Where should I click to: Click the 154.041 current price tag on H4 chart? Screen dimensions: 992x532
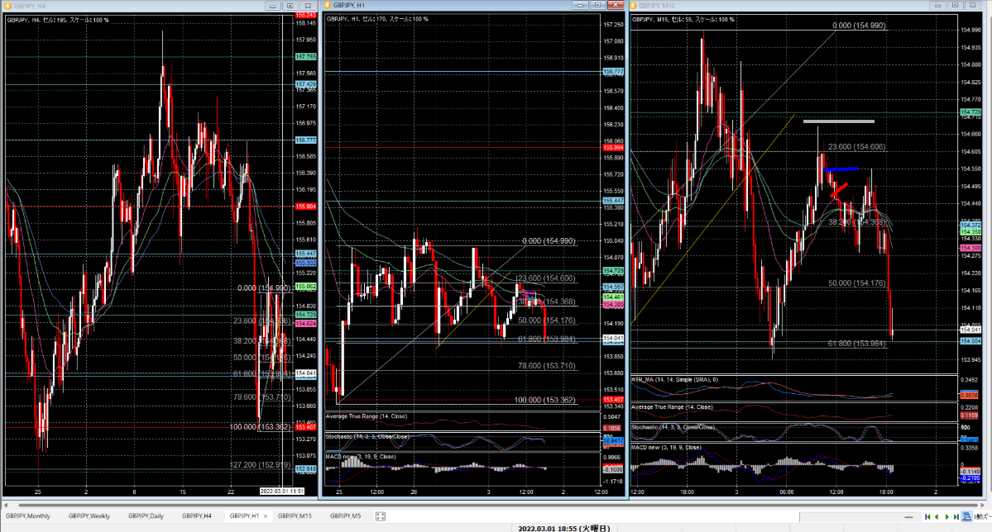coord(305,373)
